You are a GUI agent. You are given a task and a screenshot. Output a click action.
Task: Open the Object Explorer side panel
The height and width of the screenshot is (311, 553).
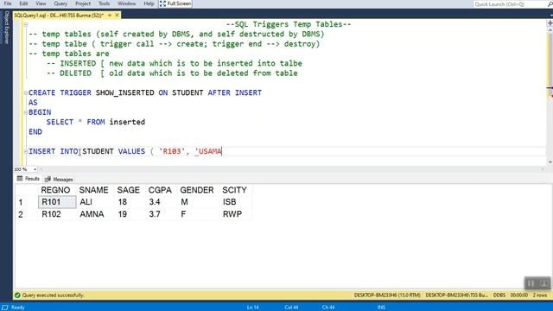pos(6,27)
